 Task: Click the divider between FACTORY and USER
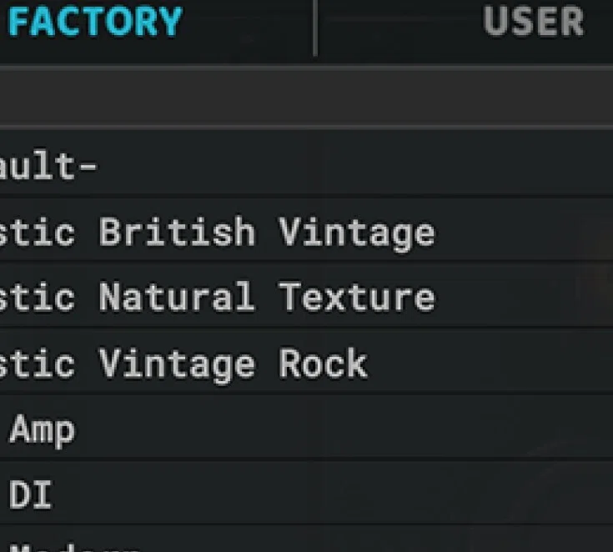tap(315, 28)
